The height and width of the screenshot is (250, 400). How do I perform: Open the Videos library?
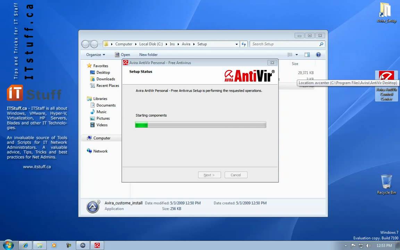click(102, 125)
